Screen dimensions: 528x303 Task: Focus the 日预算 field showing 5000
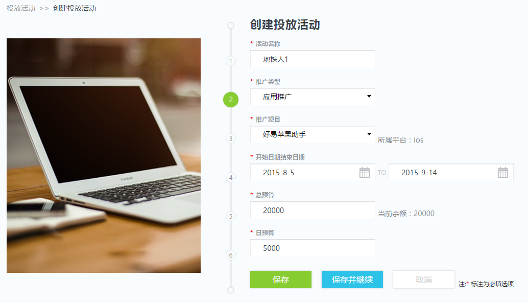point(313,248)
